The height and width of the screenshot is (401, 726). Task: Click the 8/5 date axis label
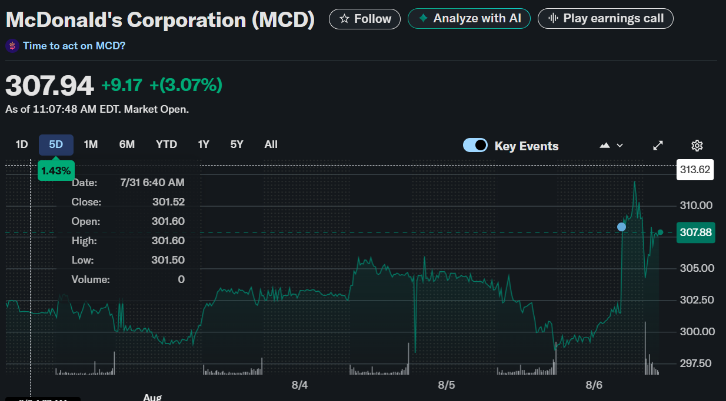tap(447, 386)
